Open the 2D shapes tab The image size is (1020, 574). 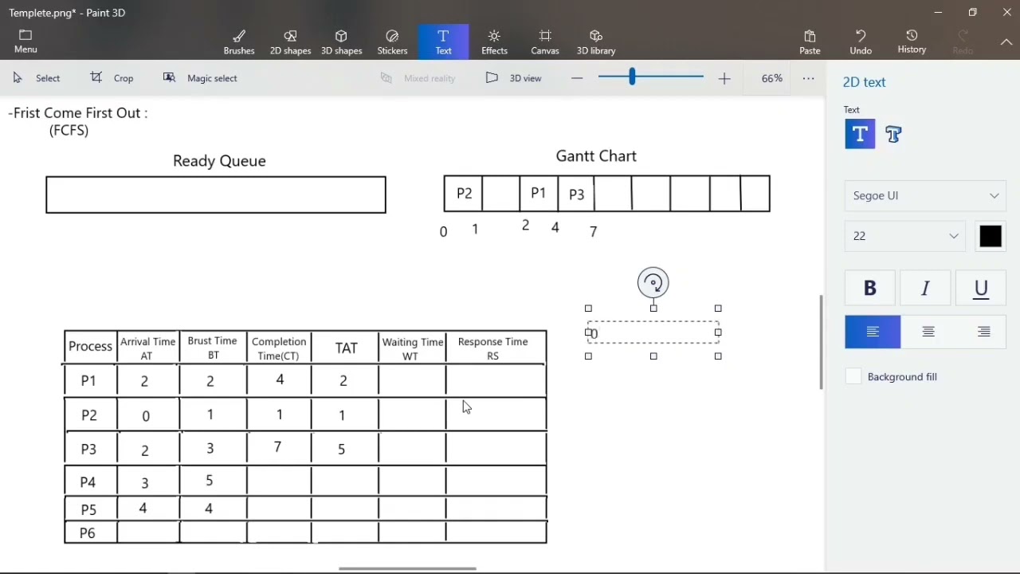pos(290,42)
